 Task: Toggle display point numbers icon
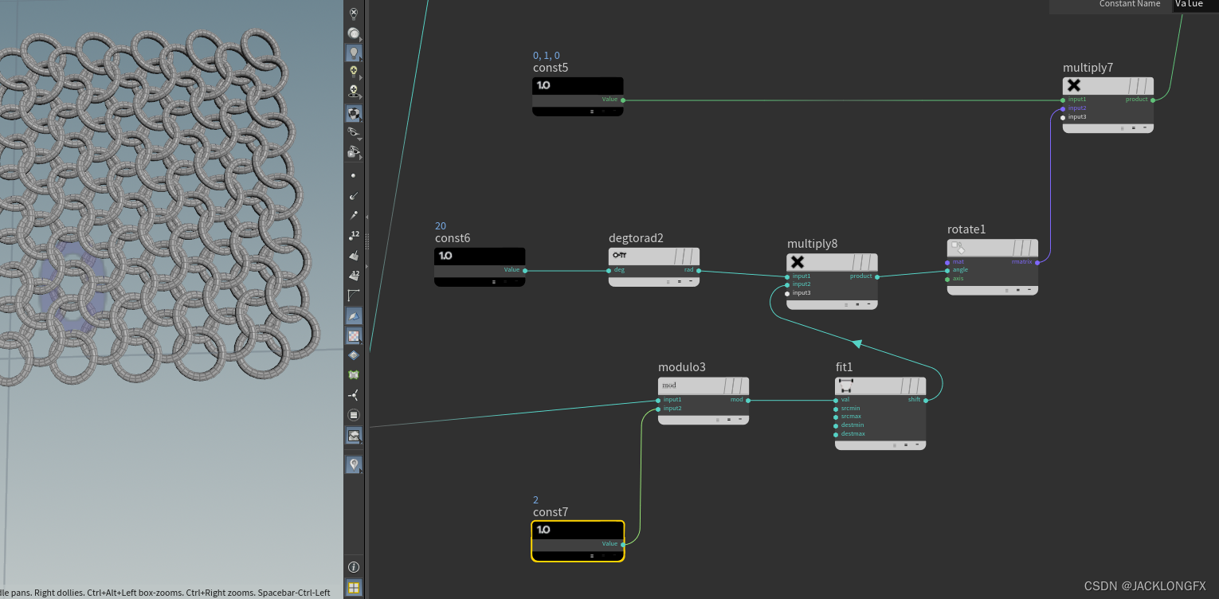(354, 236)
